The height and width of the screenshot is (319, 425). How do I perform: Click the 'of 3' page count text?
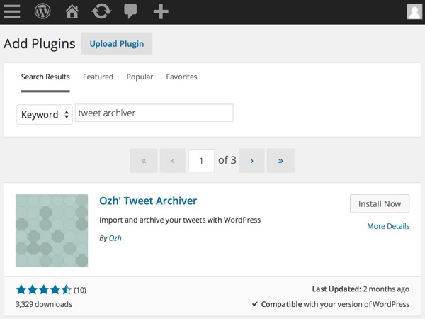[x=227, y=160]
